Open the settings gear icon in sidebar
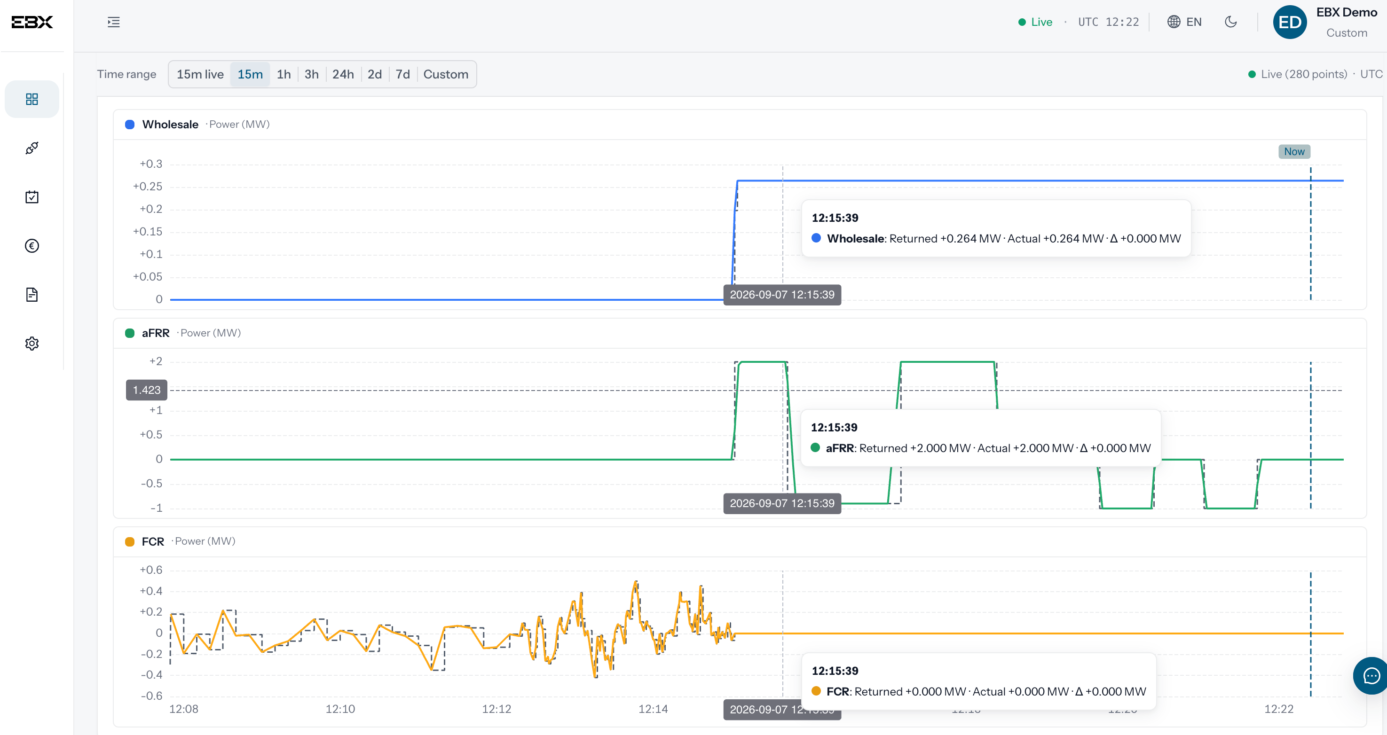 coord(32,343)
